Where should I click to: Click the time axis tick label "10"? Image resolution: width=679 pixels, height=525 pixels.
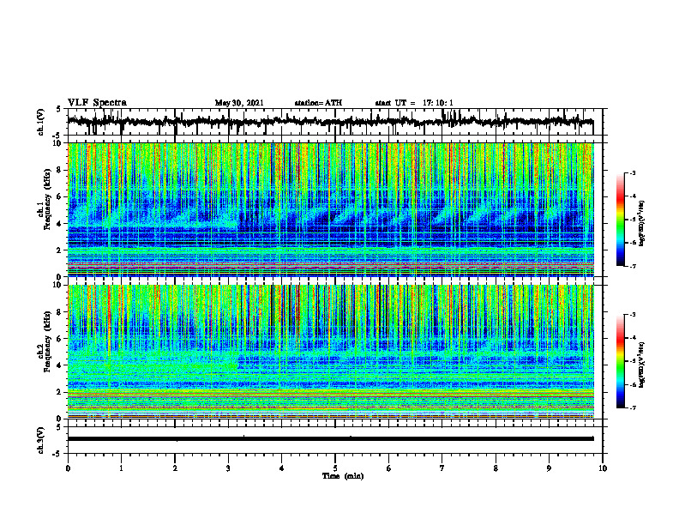tap(603, 468)
